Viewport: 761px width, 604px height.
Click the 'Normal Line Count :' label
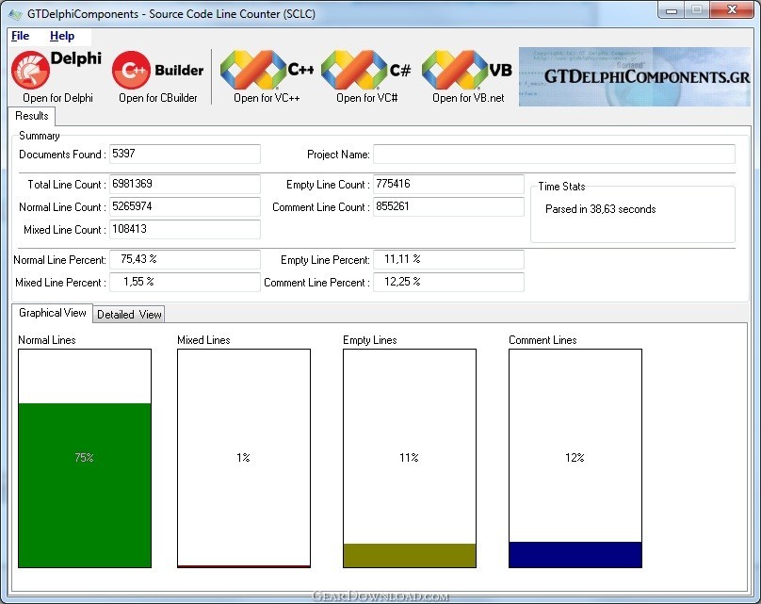(x=62, y=207)
